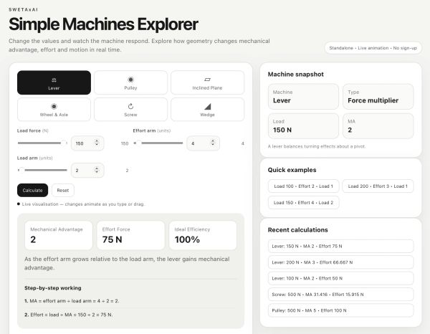Click the Calculate button

click(32, 191)
